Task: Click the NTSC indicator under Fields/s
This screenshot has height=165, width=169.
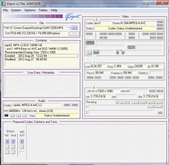Action: [x=159, y=77]
